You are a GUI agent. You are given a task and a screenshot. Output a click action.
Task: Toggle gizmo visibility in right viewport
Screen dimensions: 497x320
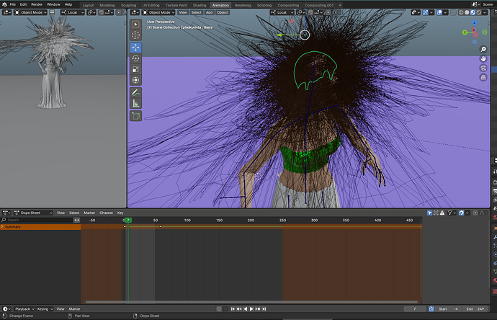pyautogui.click(x=426, y=12)
